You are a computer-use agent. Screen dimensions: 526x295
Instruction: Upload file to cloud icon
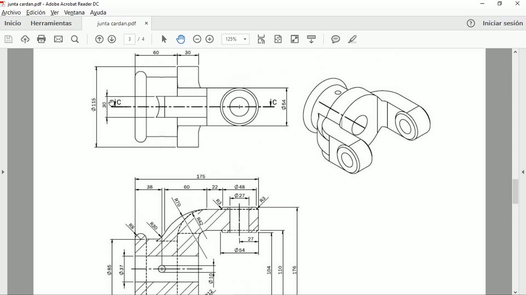pyautogui.click(x=25, y=39)
